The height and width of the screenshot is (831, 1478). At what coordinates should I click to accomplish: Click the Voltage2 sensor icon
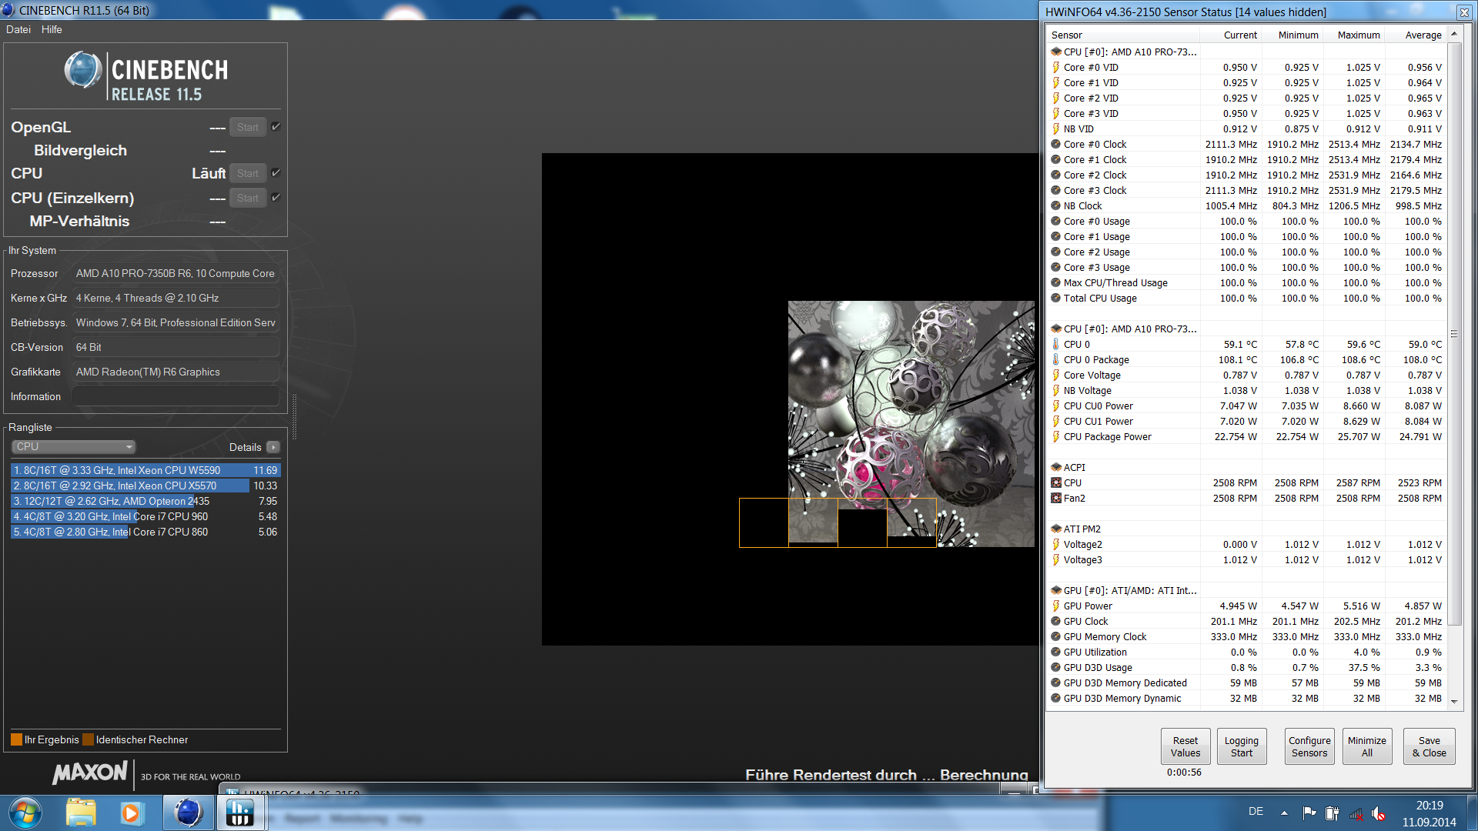click(x=1056, y=545)
